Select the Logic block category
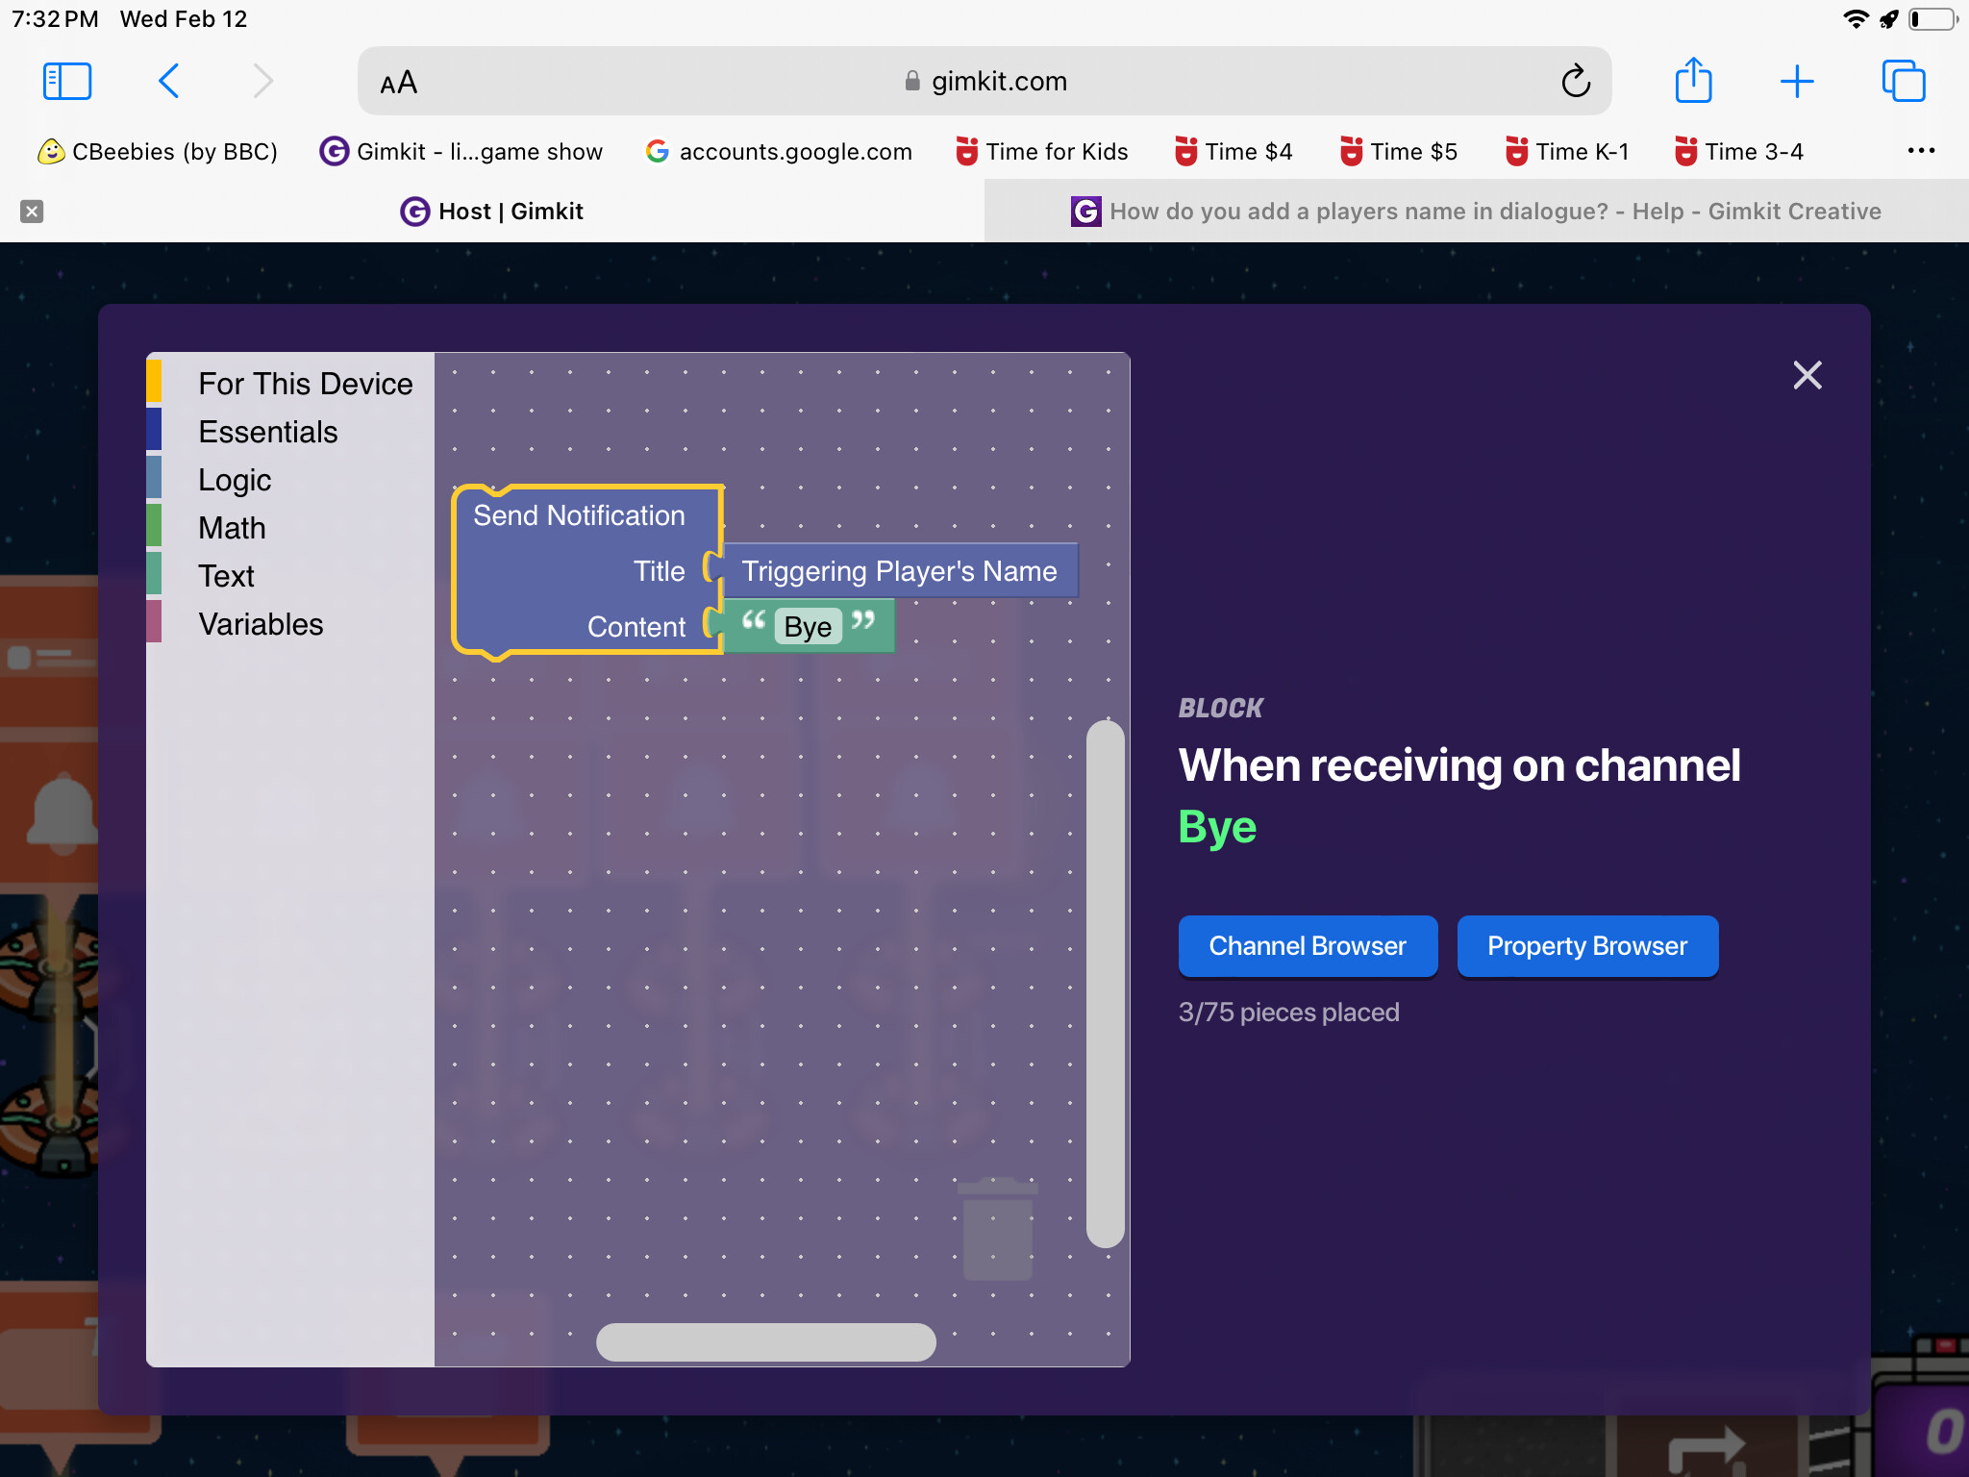This screenshot has width=1969, height=1477. (x=234, y=479)
